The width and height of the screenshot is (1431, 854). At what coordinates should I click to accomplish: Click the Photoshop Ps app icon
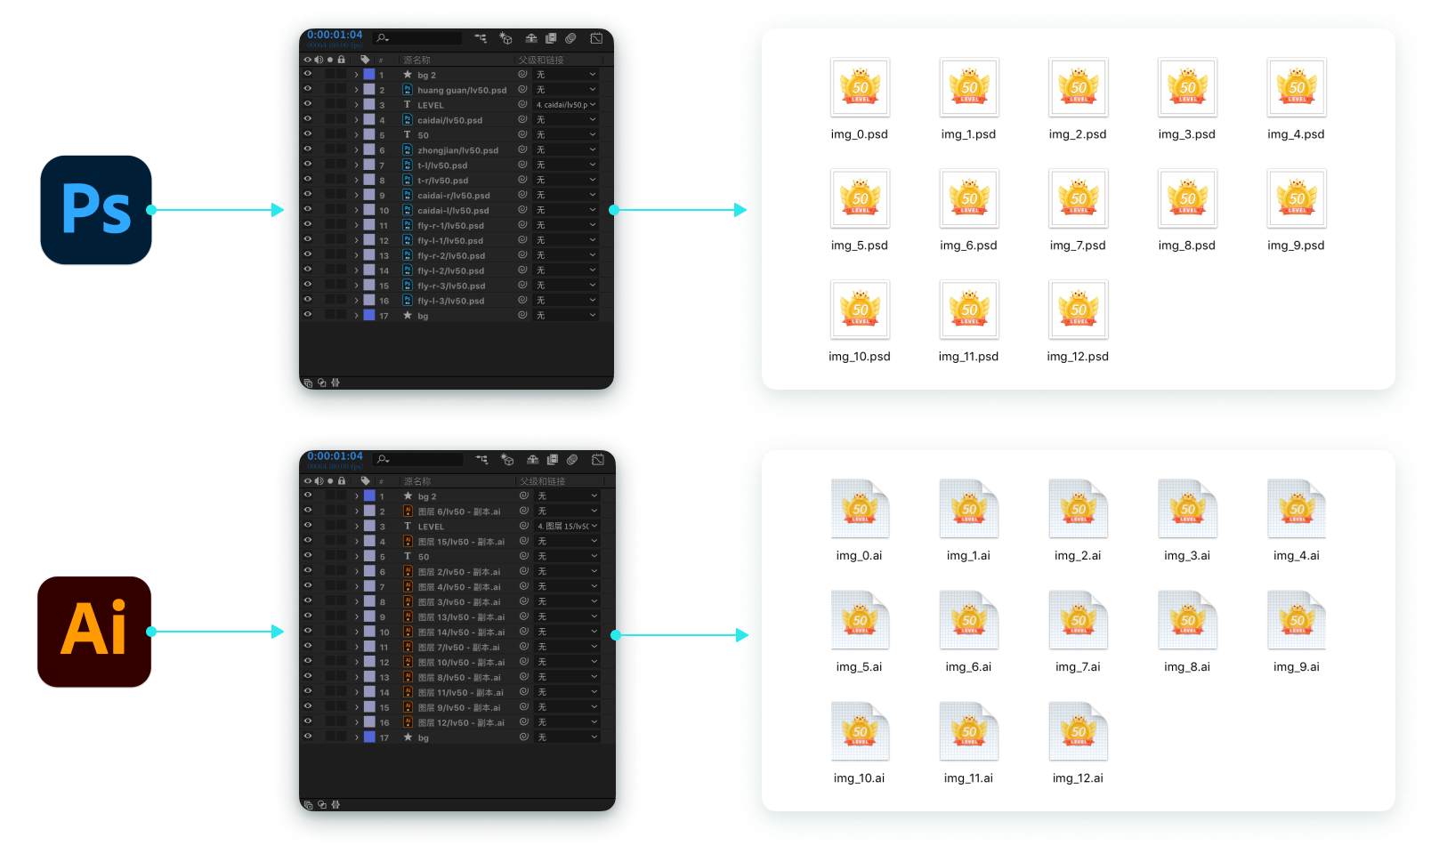point(96,210)
